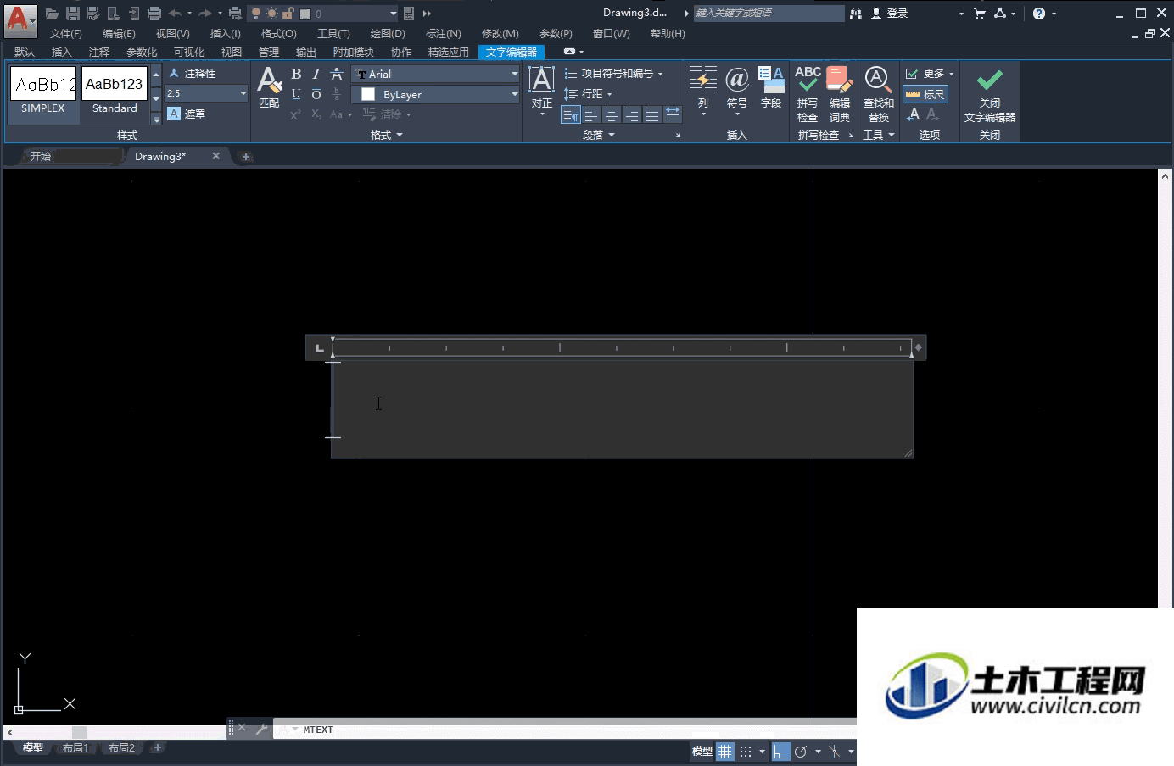1174x766 pixels.
Task: Toggle Strikethrough formatting
Action: pos(337,75)
